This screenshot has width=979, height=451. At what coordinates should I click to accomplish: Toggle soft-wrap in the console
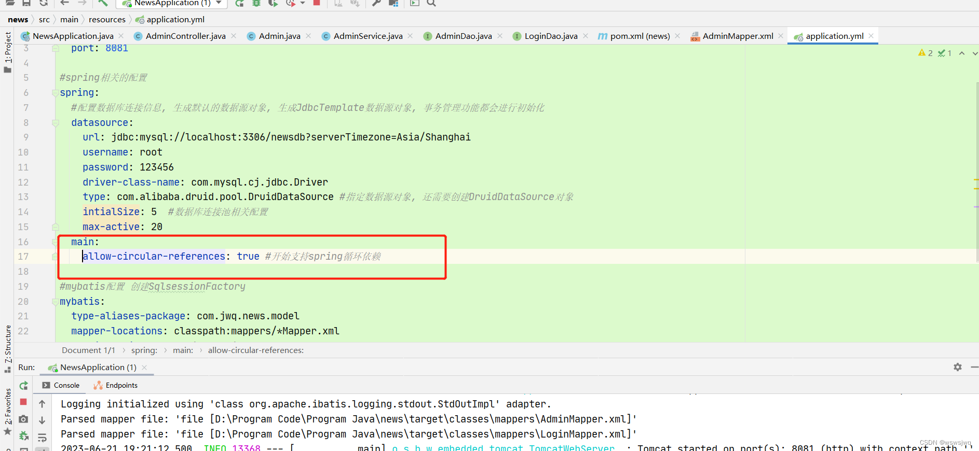tap(42, 438)
